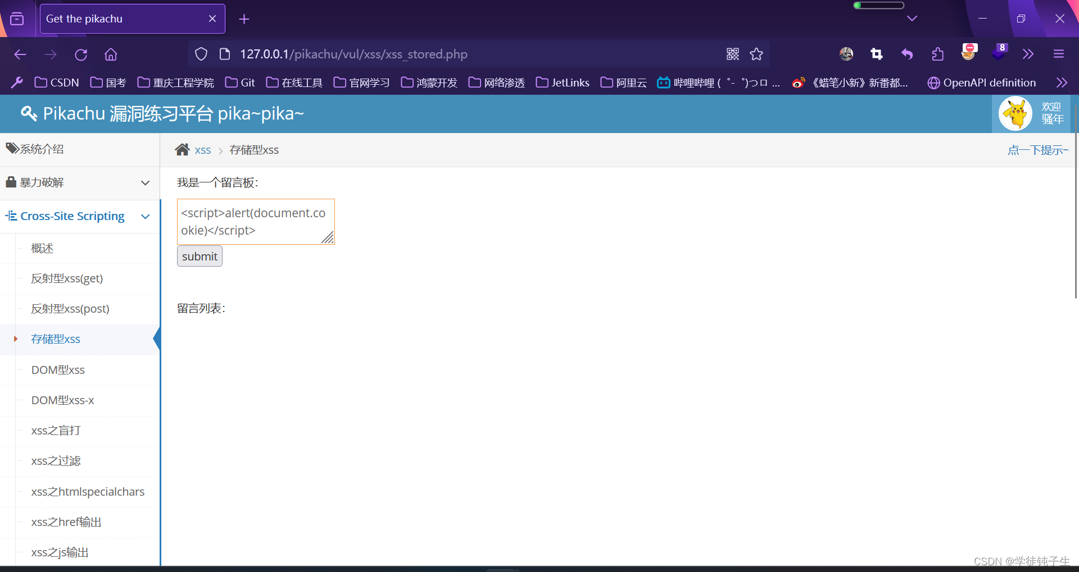1079x572 pixels.
Task: Select 存储型xss menu item
Action: pos(80,339)
